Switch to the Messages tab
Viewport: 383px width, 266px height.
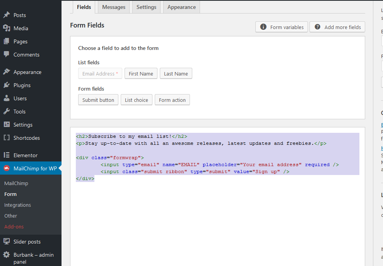[113, 7]
